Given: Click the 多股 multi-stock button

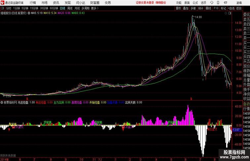Looking at the screenshot, I should pyautogui.click(x=193, y=8).
